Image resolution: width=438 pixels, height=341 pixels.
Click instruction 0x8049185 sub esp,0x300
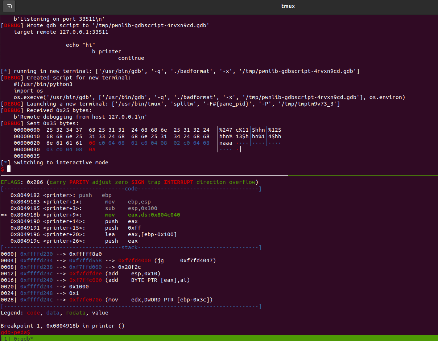tap(84, 208)
